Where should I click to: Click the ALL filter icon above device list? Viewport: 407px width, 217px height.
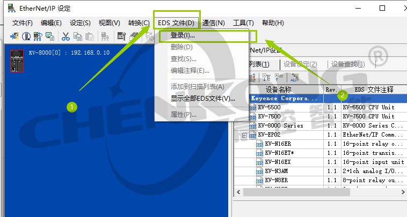click(x=294, y=78)
